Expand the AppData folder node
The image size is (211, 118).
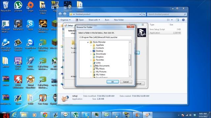(91, 45)
